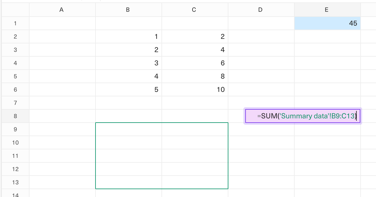Click cell C4 containing 6
376x197 pixels.
(195, 63)
